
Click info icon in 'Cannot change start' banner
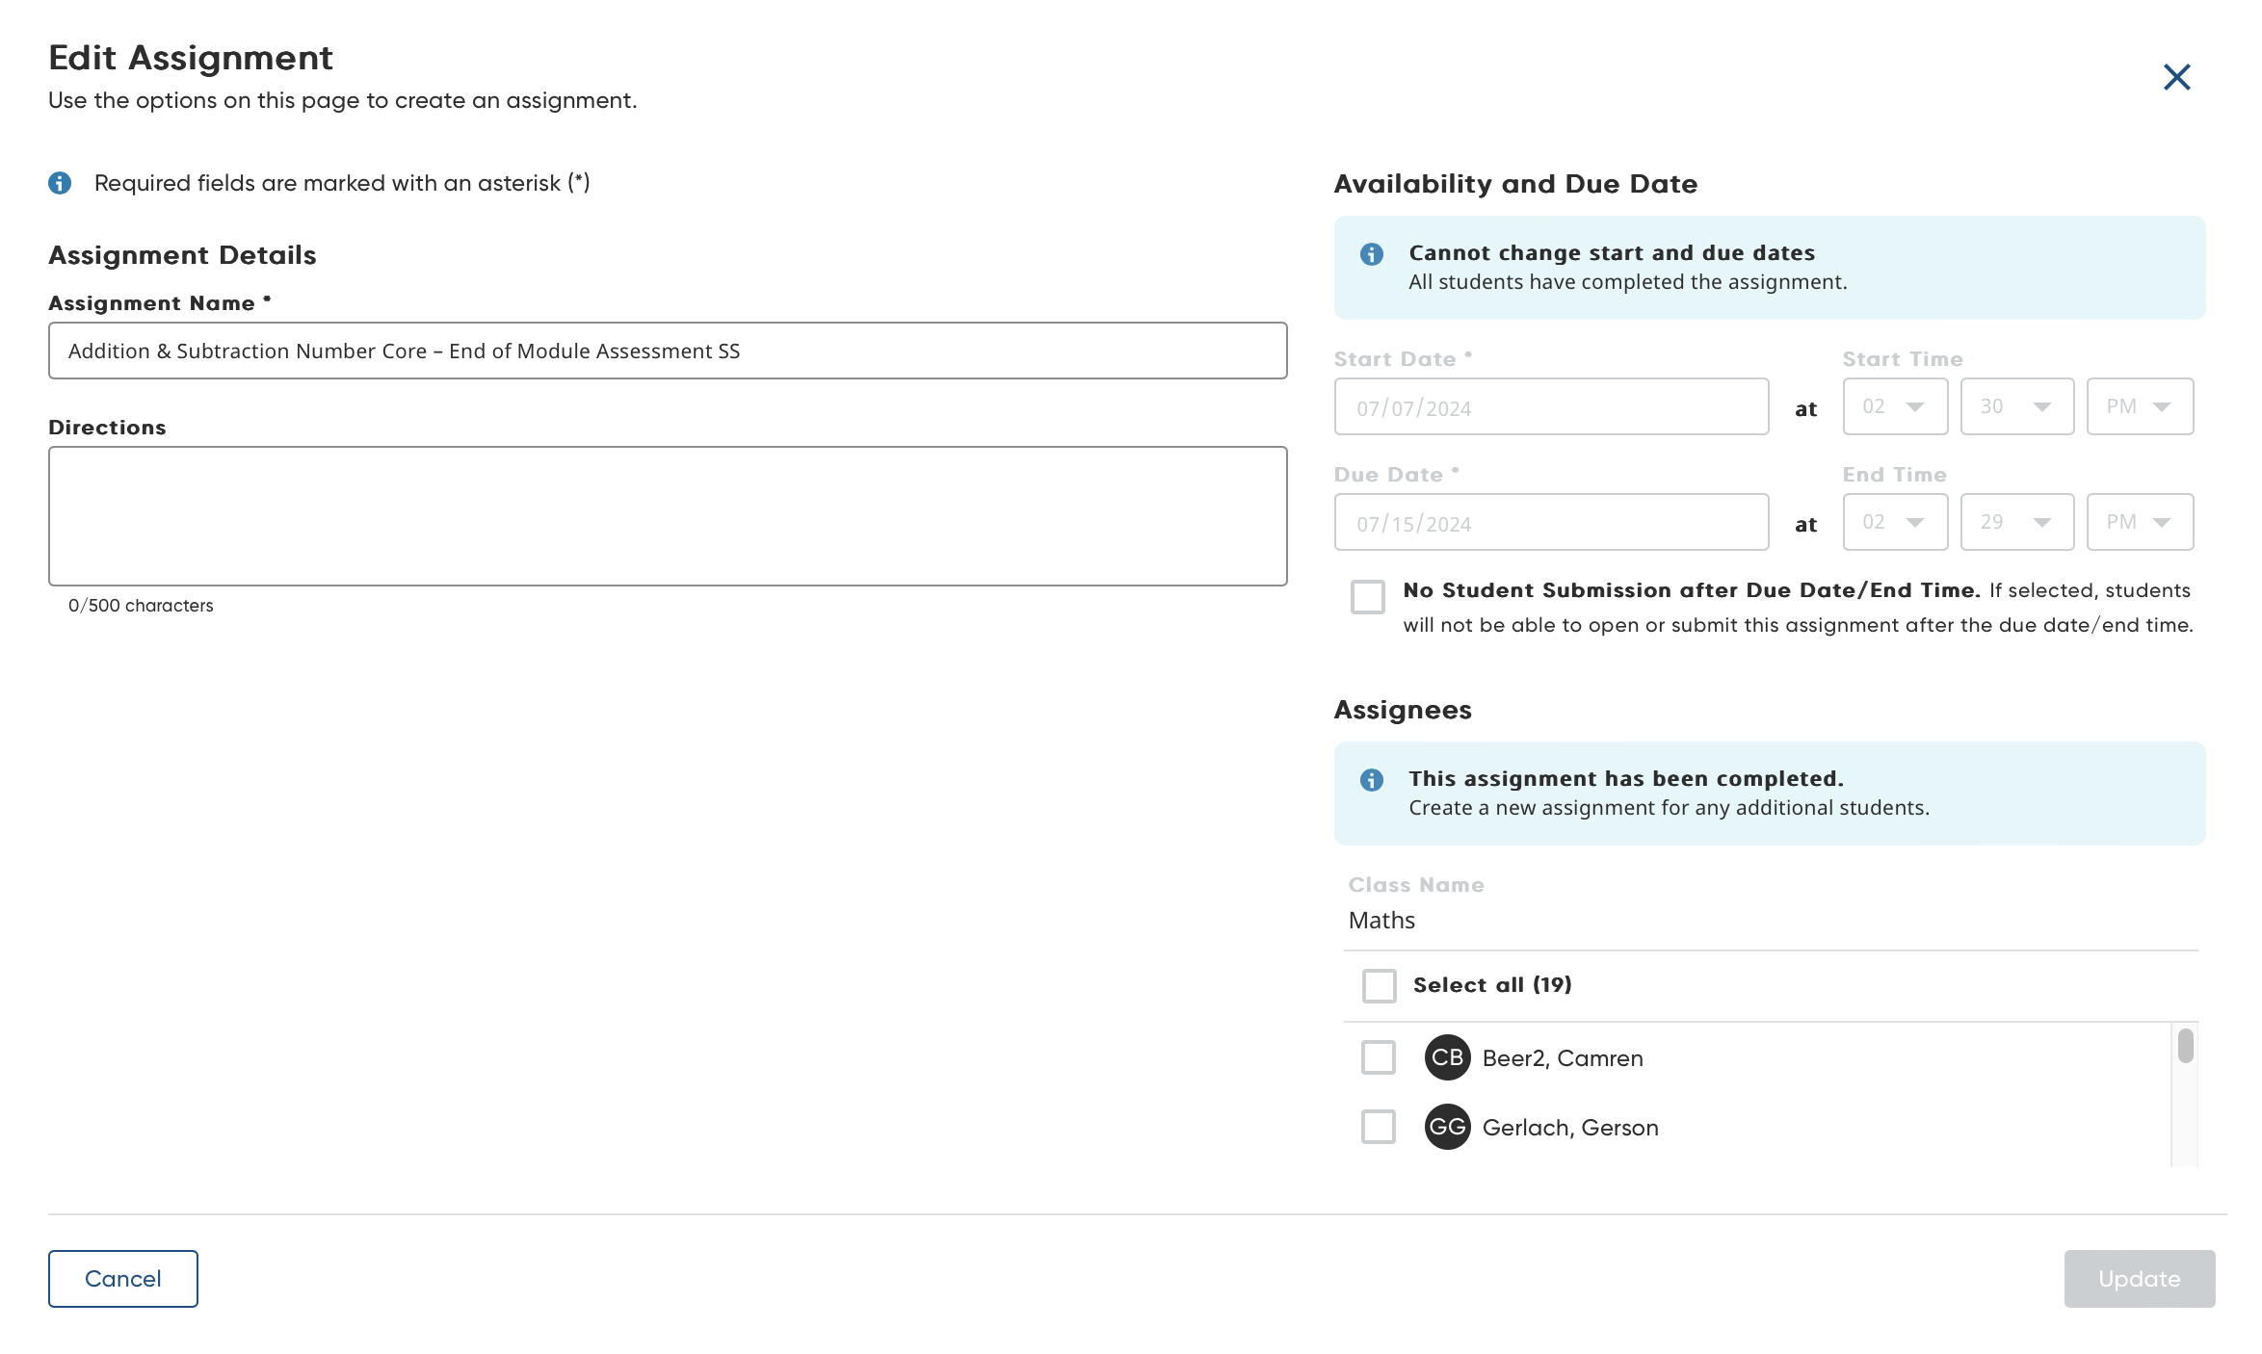tap(1371, 254)
